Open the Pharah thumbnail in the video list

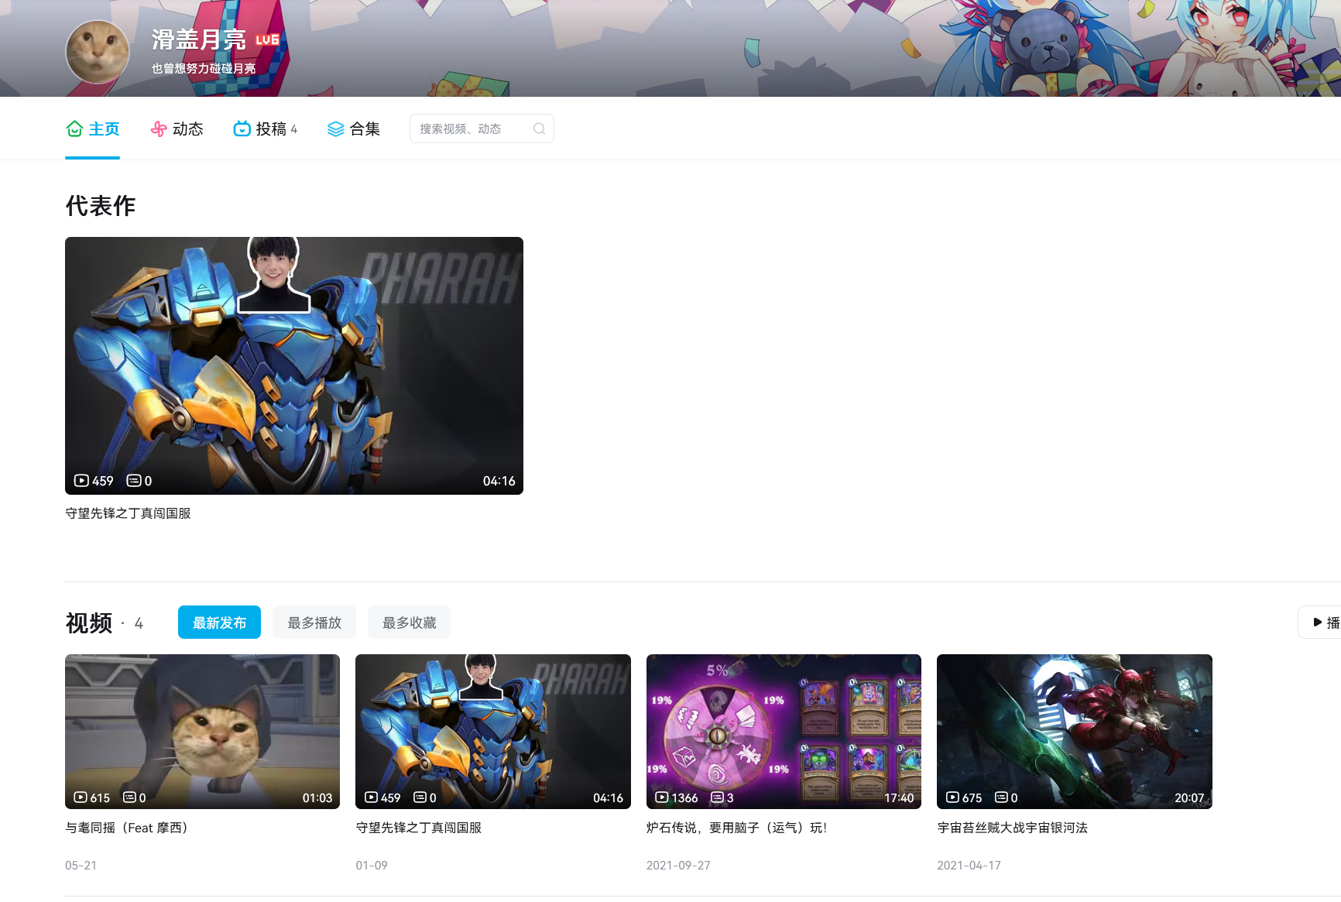tap(493, 732)
